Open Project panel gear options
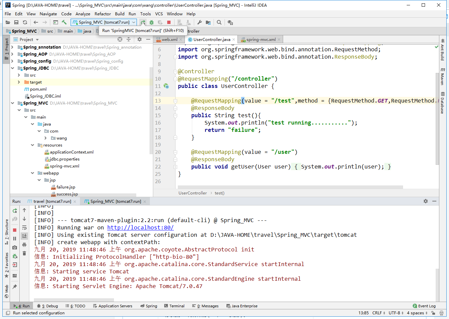The height and width of the screenshot is (319, 449). click(x=140, y=39)
